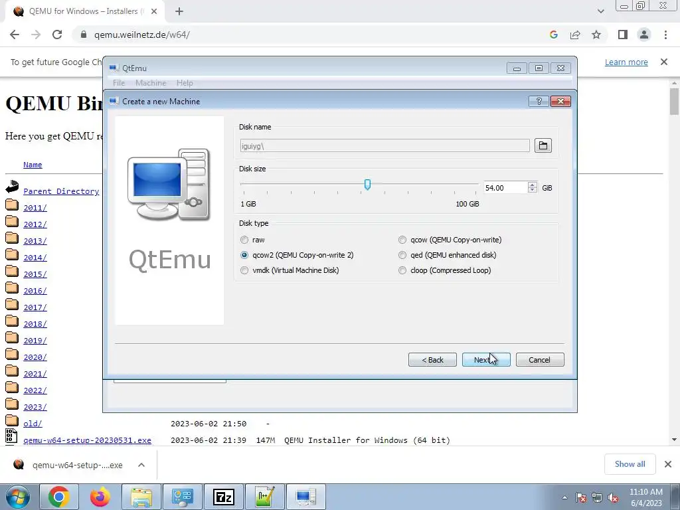The image size is (680, 510).
Task: Open the Windows Start orb
Action: pos(17,497)
